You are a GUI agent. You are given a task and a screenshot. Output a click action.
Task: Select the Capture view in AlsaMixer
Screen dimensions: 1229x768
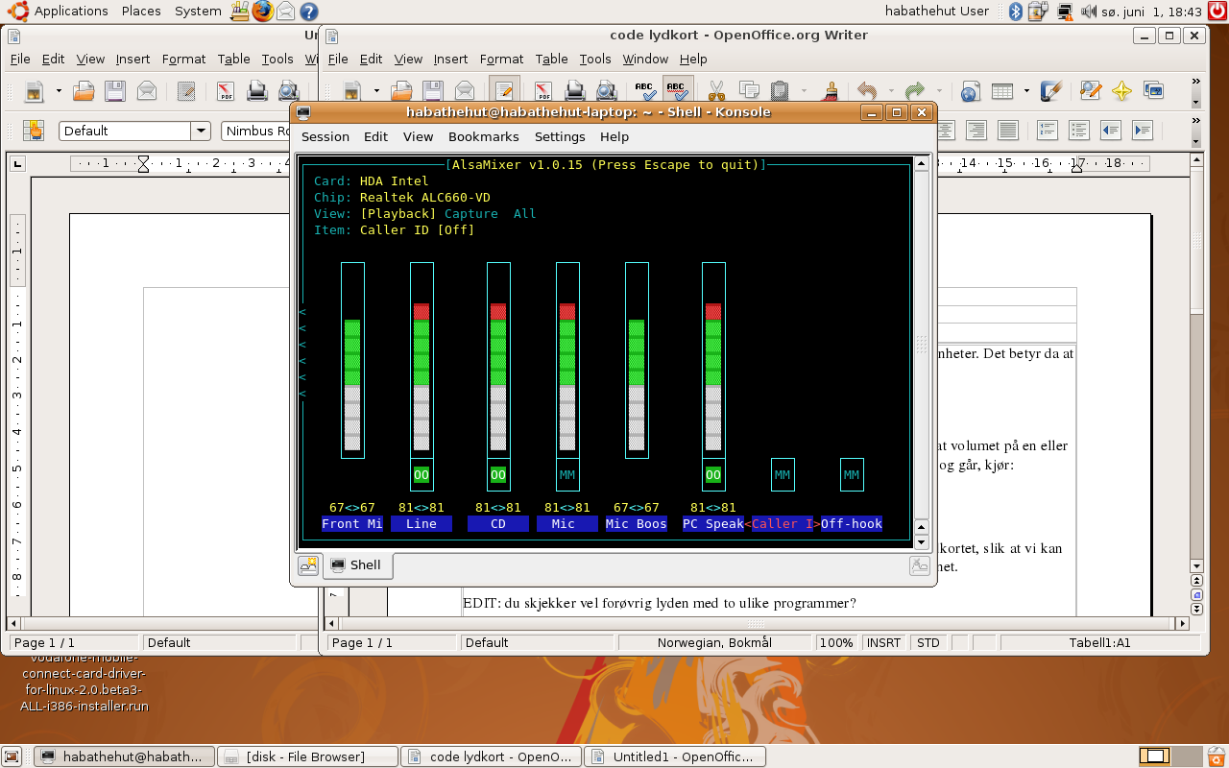click(x=471, y=213)
